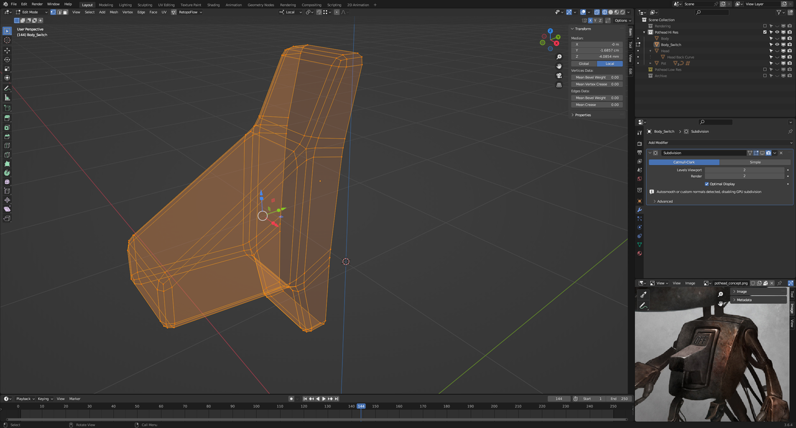Switch to vertex select mode
This screenshot has width=796, height=428.
coord(53,12)
